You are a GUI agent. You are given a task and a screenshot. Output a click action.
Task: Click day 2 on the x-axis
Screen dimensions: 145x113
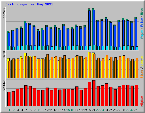tap(14, 110)
